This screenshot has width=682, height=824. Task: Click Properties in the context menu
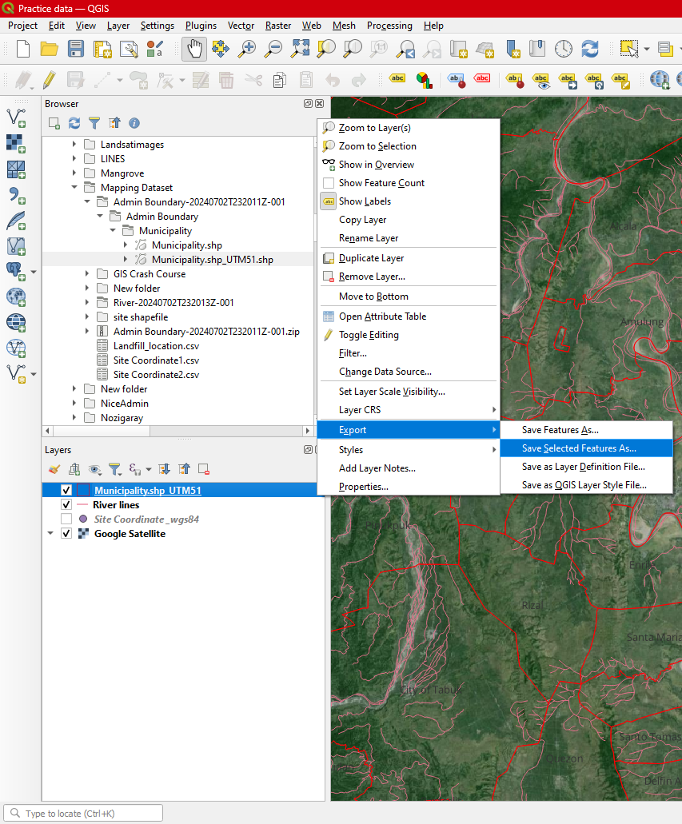coord(363,487)
